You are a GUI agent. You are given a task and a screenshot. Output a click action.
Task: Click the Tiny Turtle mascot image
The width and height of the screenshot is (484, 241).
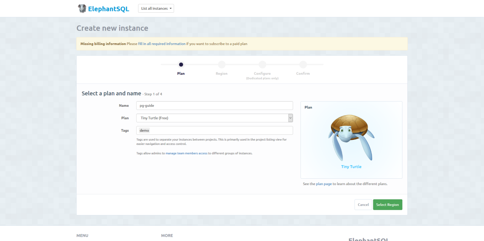351,138
